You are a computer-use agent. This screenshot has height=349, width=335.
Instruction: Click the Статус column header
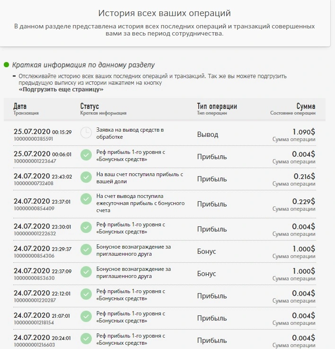click(89, 106)
